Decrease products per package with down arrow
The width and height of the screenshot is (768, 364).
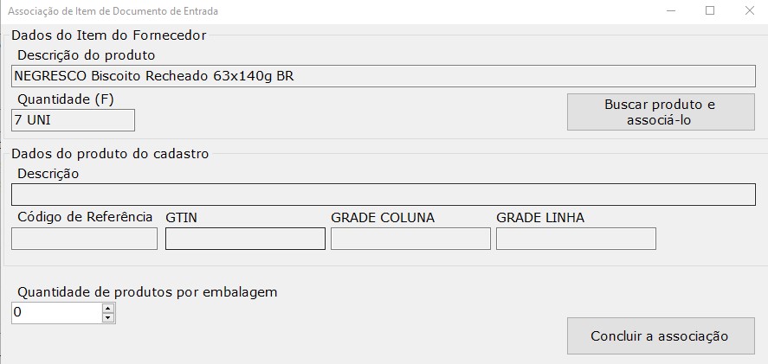pyautogui.click(x=108, y=317)
